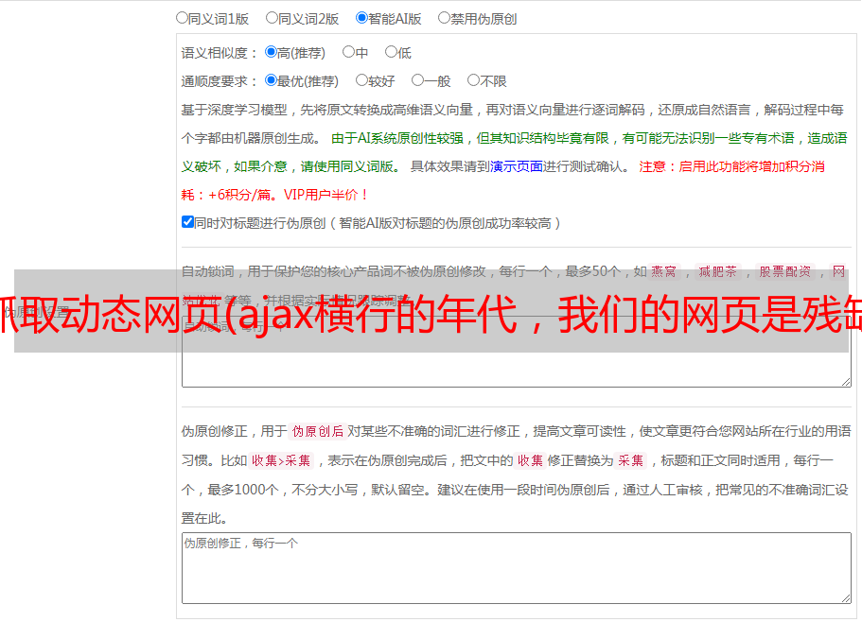Click the 伪原创后 highlighted term
Viewport: 862px width, 622px height.
[318, 431]
